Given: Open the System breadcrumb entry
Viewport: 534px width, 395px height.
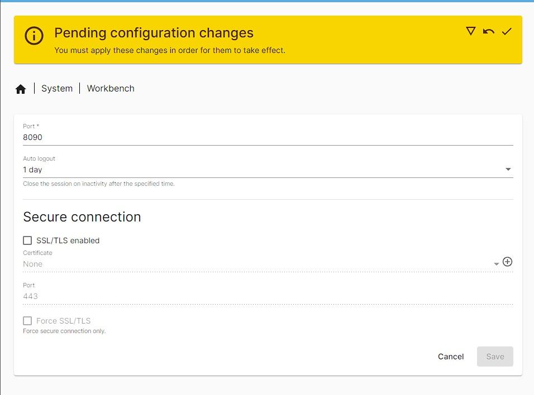Looking at the screenshot, I should click(56, 88).
